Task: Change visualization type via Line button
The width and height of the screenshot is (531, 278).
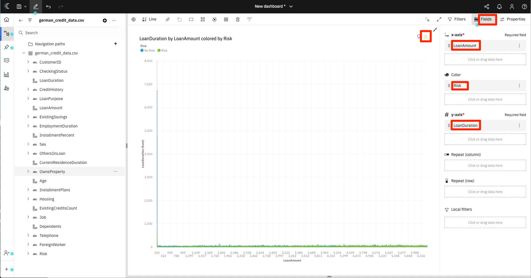Action: 149,19
